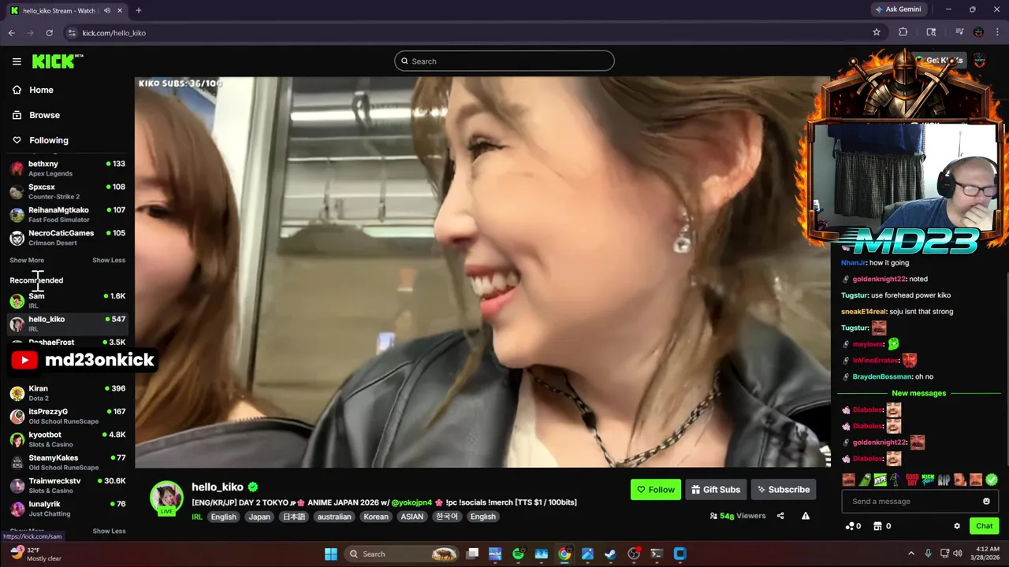Open itsPrezzyG channel
Screen dimensions: 1009x567
point(67,416)
